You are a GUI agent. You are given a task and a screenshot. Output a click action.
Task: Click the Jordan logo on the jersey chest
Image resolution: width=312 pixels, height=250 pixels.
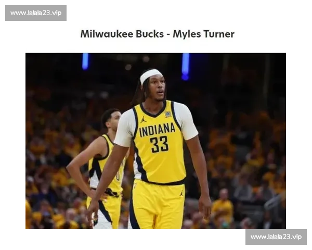point(143,119)
